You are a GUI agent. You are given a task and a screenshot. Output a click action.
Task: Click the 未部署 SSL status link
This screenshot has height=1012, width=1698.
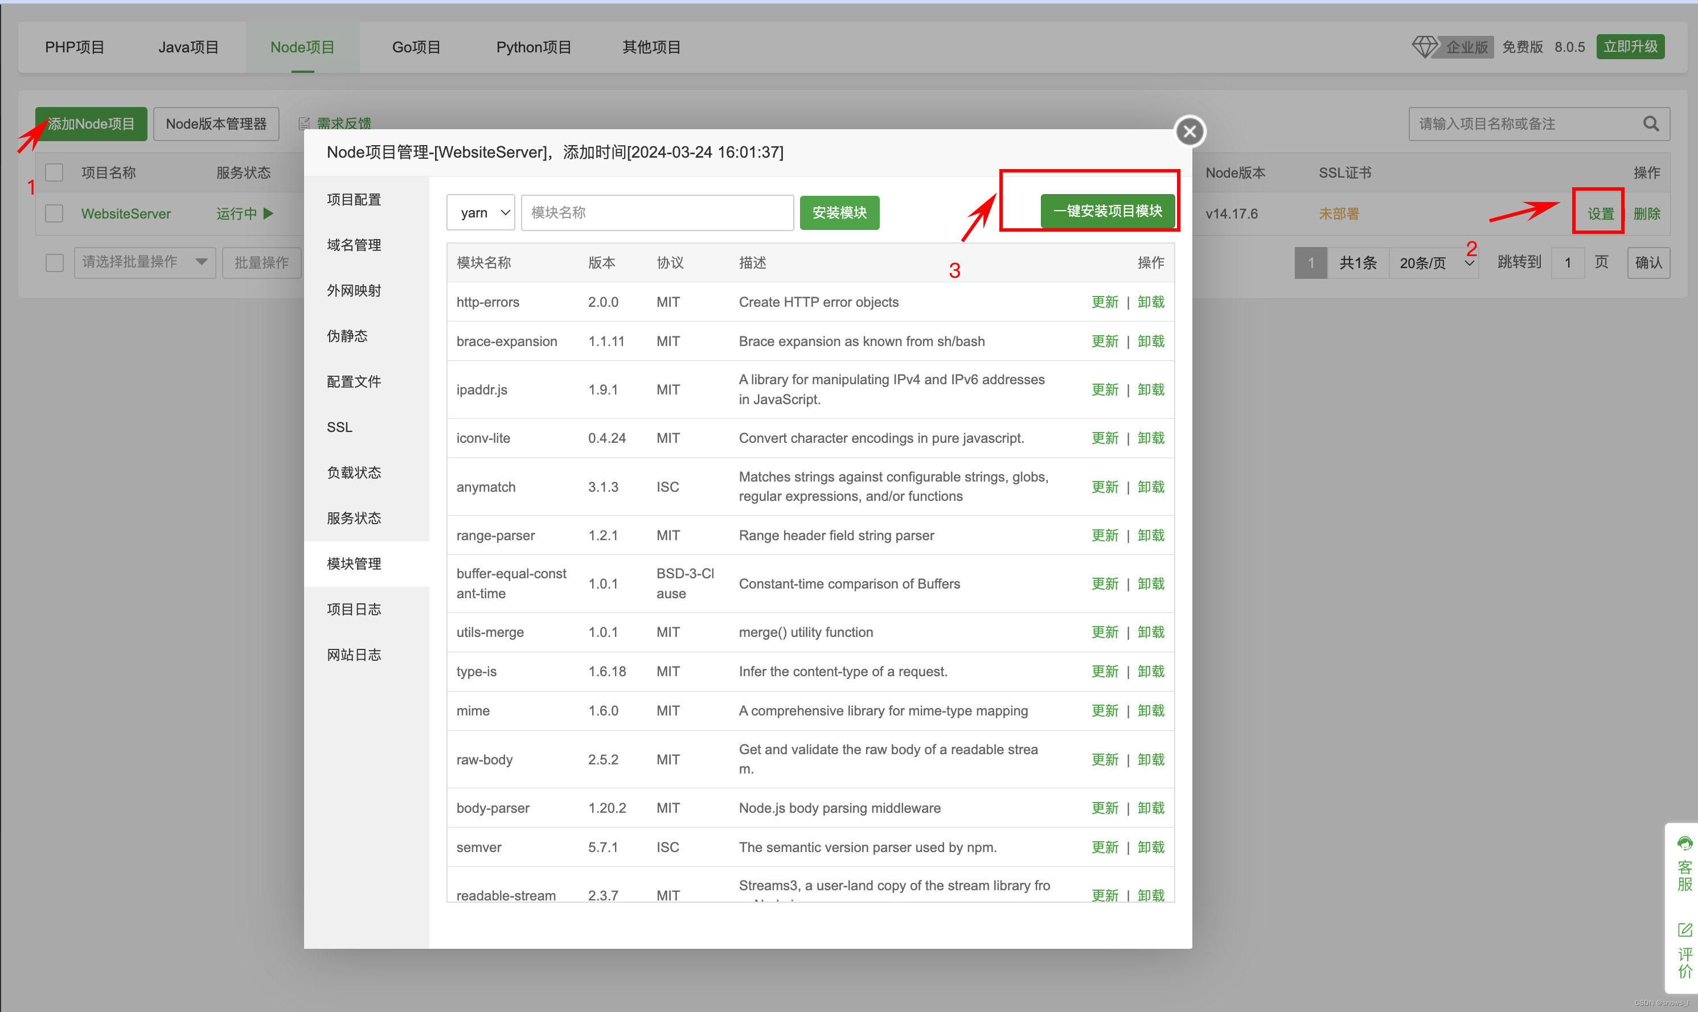click(1339, 213)
